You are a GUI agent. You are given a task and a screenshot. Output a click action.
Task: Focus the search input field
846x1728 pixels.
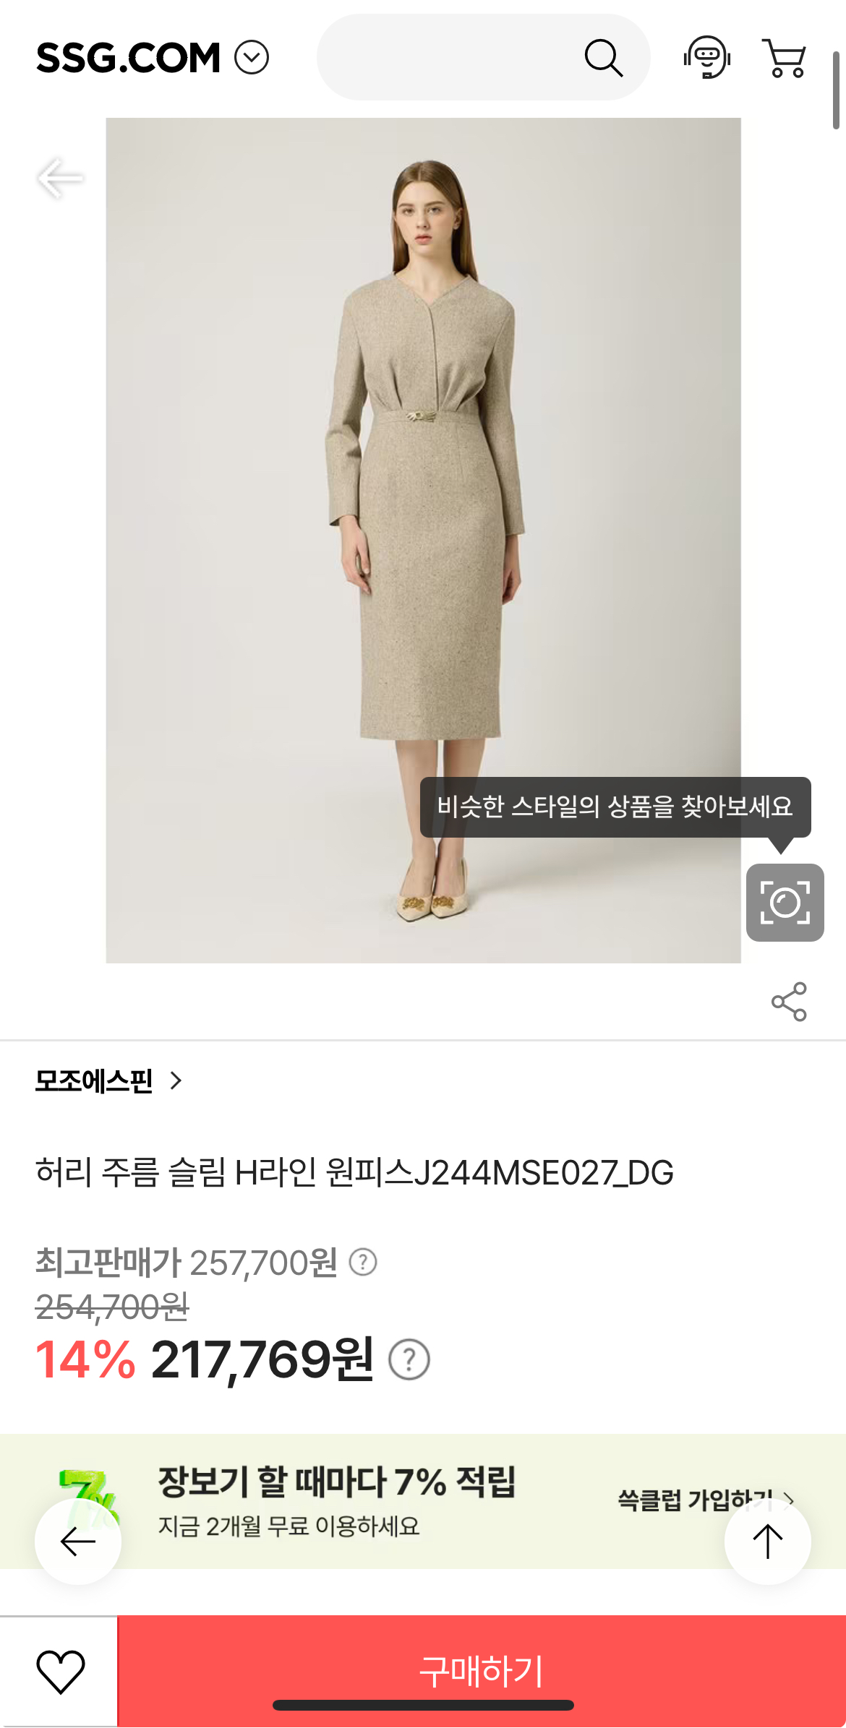tap(448, 57)
